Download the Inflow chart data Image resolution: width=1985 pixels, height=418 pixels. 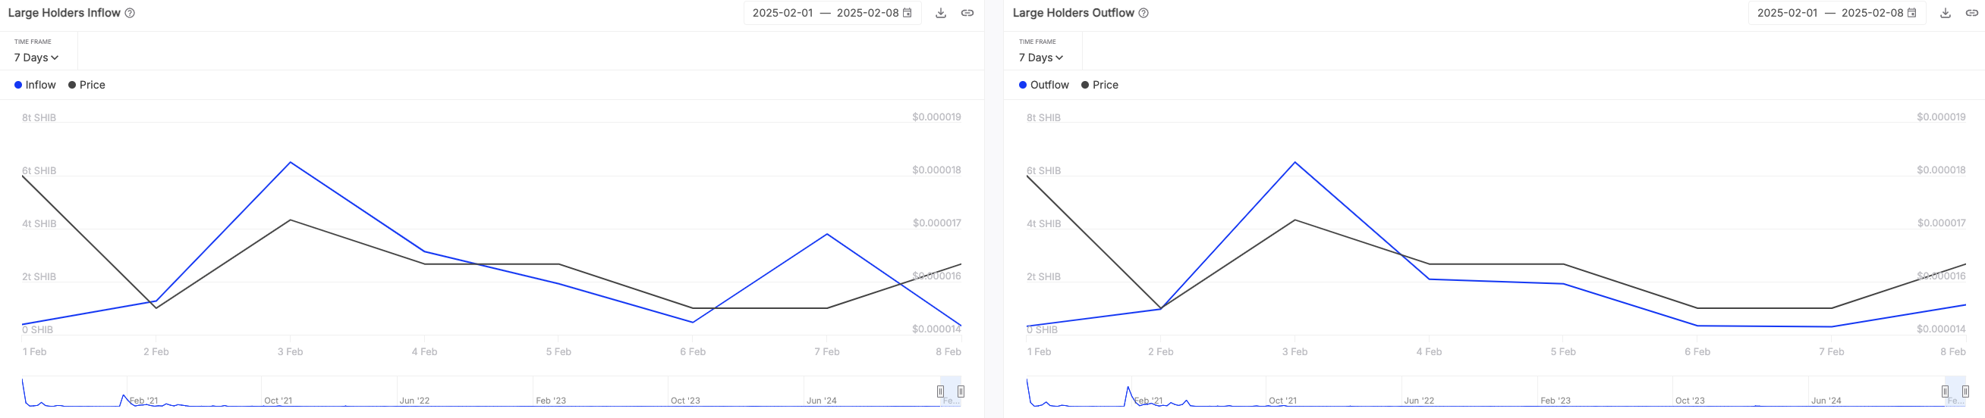click(941, 13)
